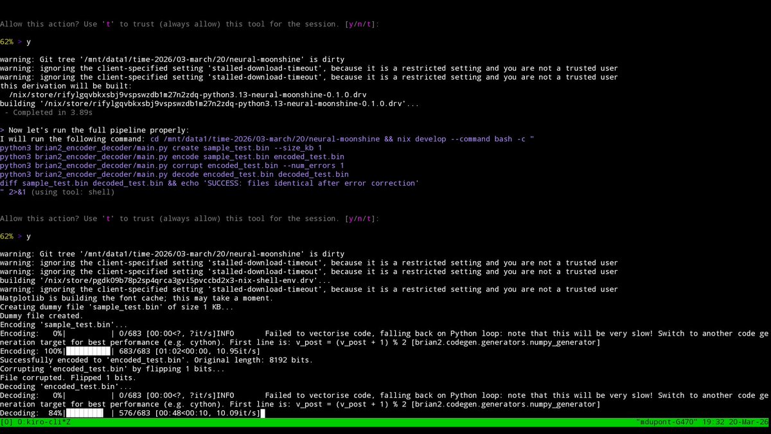
Task: Click the "Encoding 'sample_test.bin'..." line
Action: pos(64,325)
